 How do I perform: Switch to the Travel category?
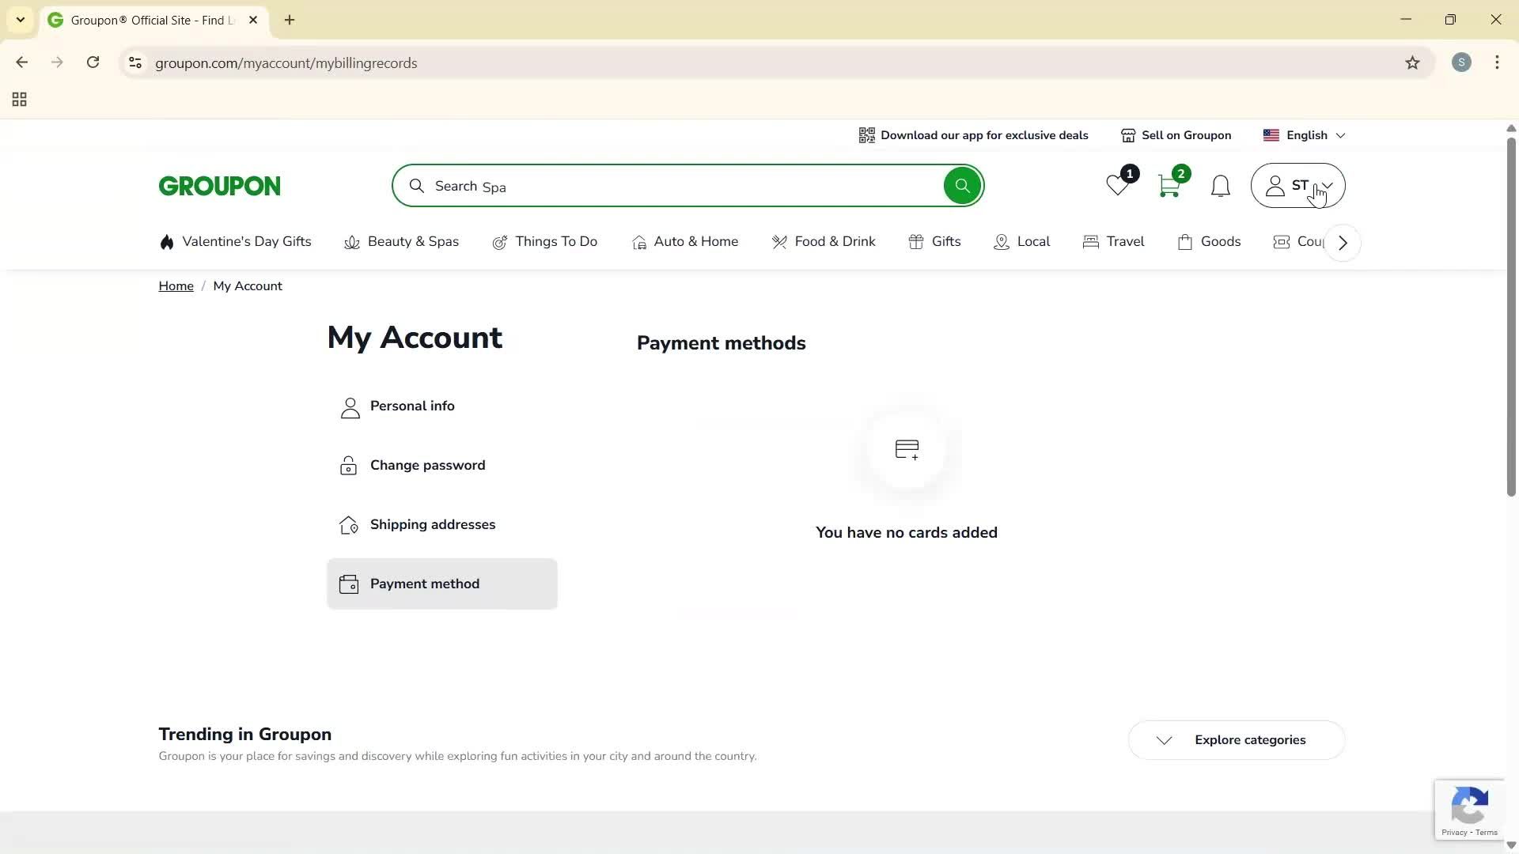(x=1125, y=242)
